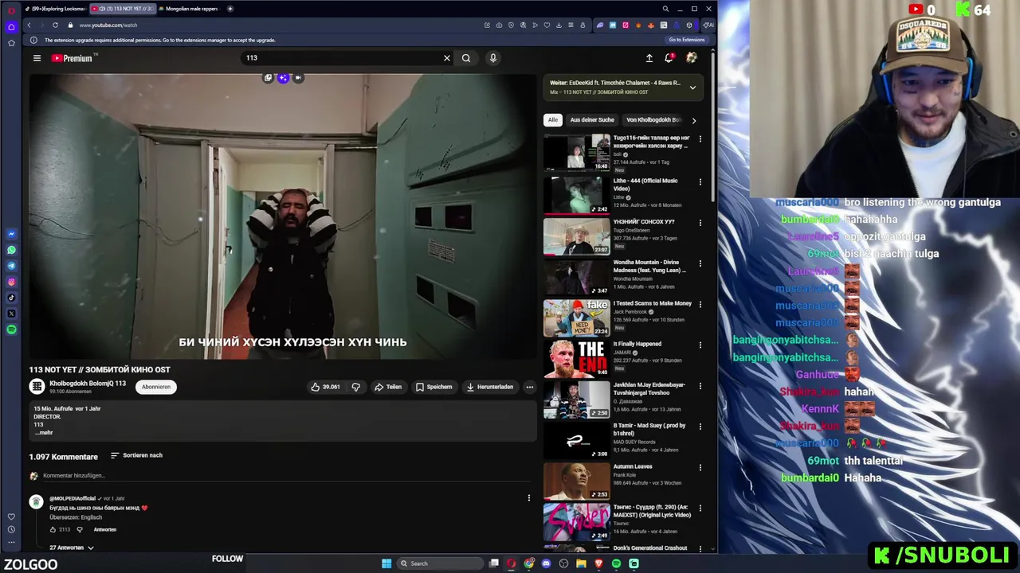Select the 'Alle' filter chip
The width and height of the screenshot is (1020, 573).
[x=553, y=120]
